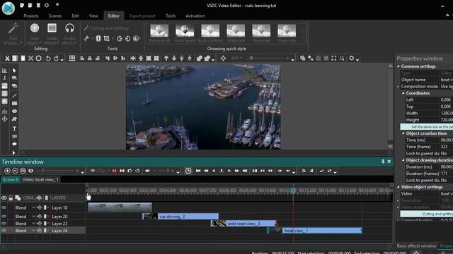The height and width of the screenshot is (254, 453).
Task: Toggle visibility of Layer 24
Action: coord(4,231)
